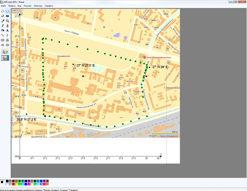Open the Справка menu

[x=49, y=6]
